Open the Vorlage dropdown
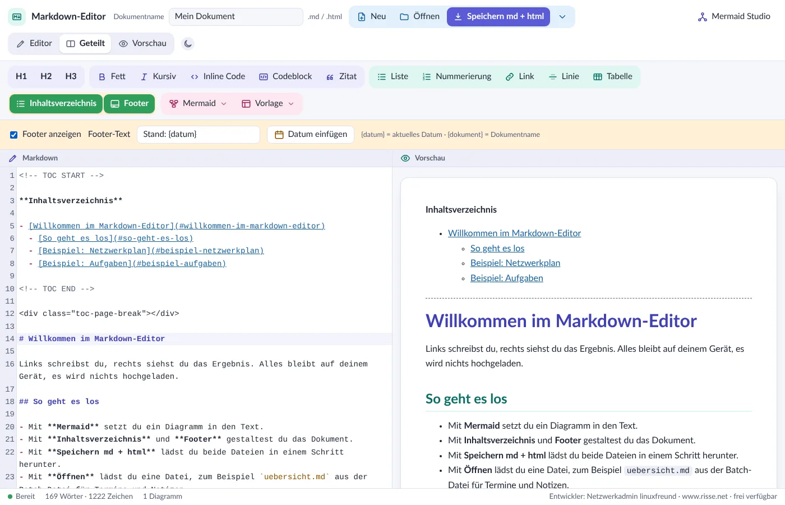 coord(267,104)
